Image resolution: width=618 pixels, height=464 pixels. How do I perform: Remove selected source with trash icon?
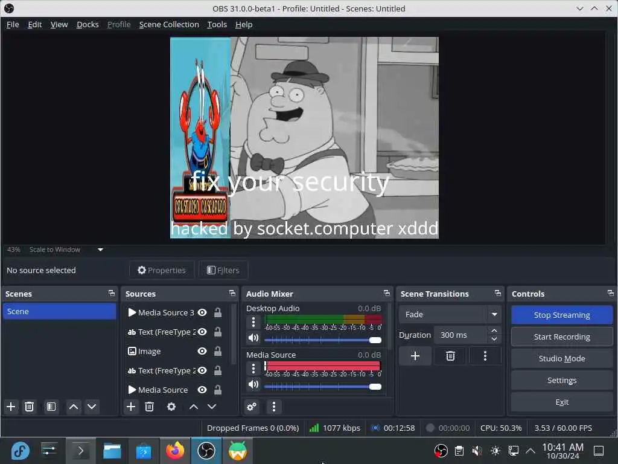pyautogui.click(x=150, y=407)
